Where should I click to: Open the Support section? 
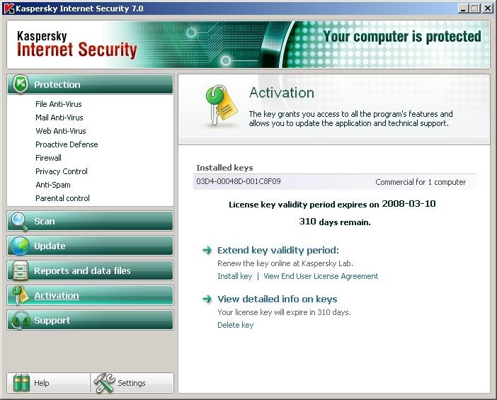(90, 320)
